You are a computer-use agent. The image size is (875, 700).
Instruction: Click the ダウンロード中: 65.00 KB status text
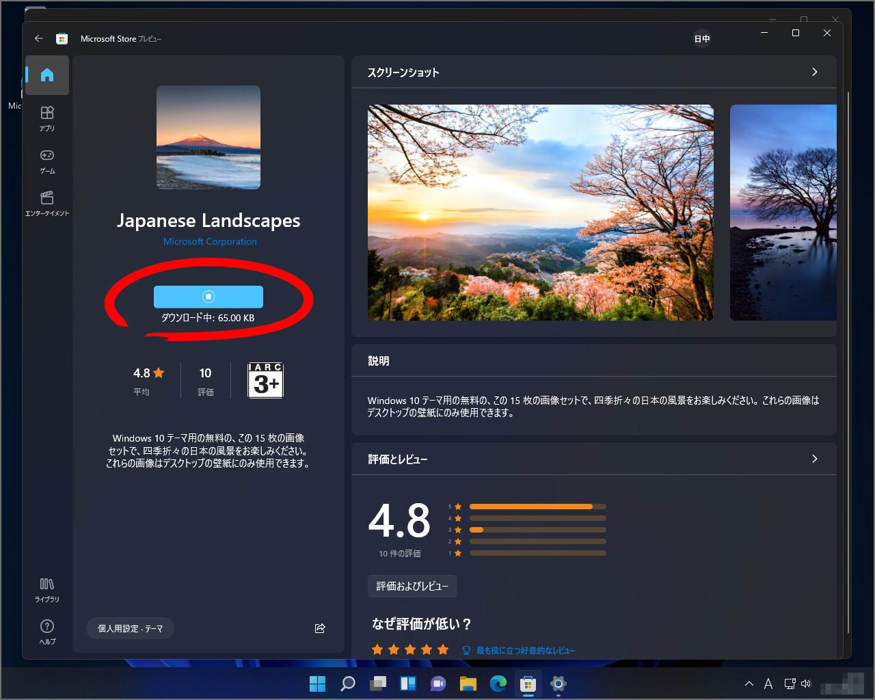208,318
